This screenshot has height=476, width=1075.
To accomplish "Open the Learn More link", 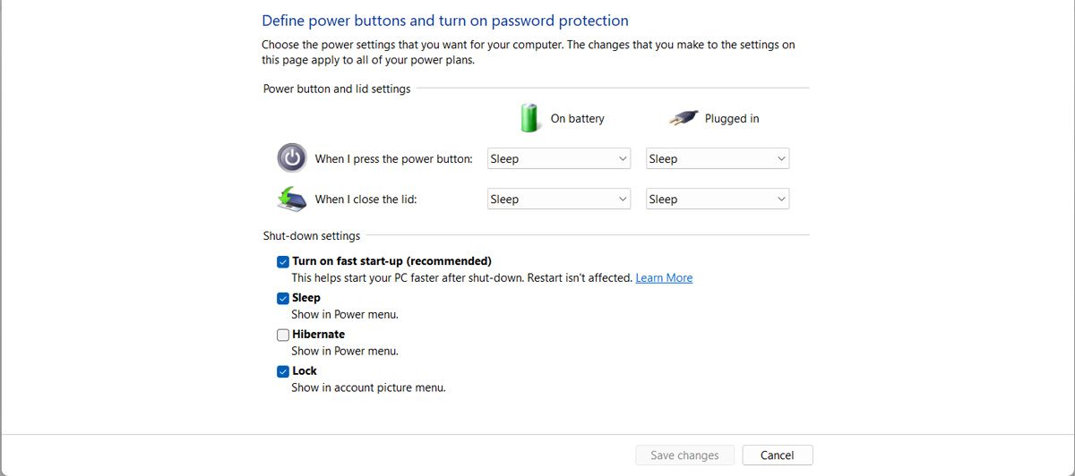I will coord(664,278).
